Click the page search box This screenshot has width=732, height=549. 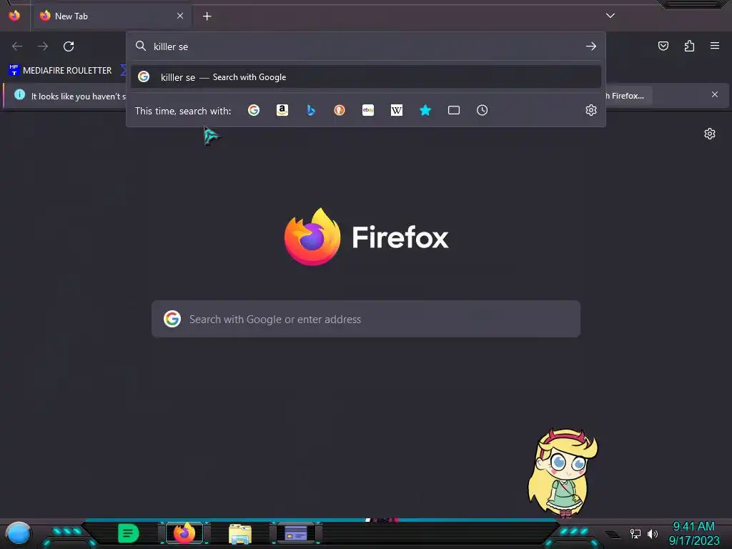click(x=366, y=320)
